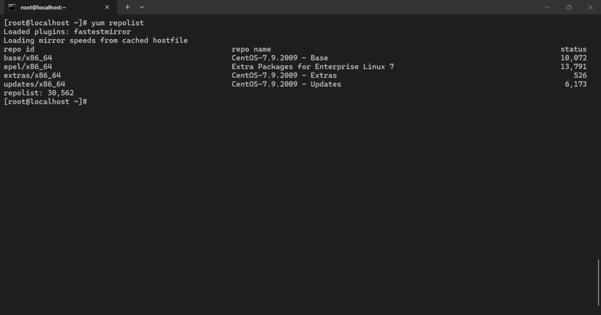Minimize the terminal window
601x315 pixels.
(548, 7)
